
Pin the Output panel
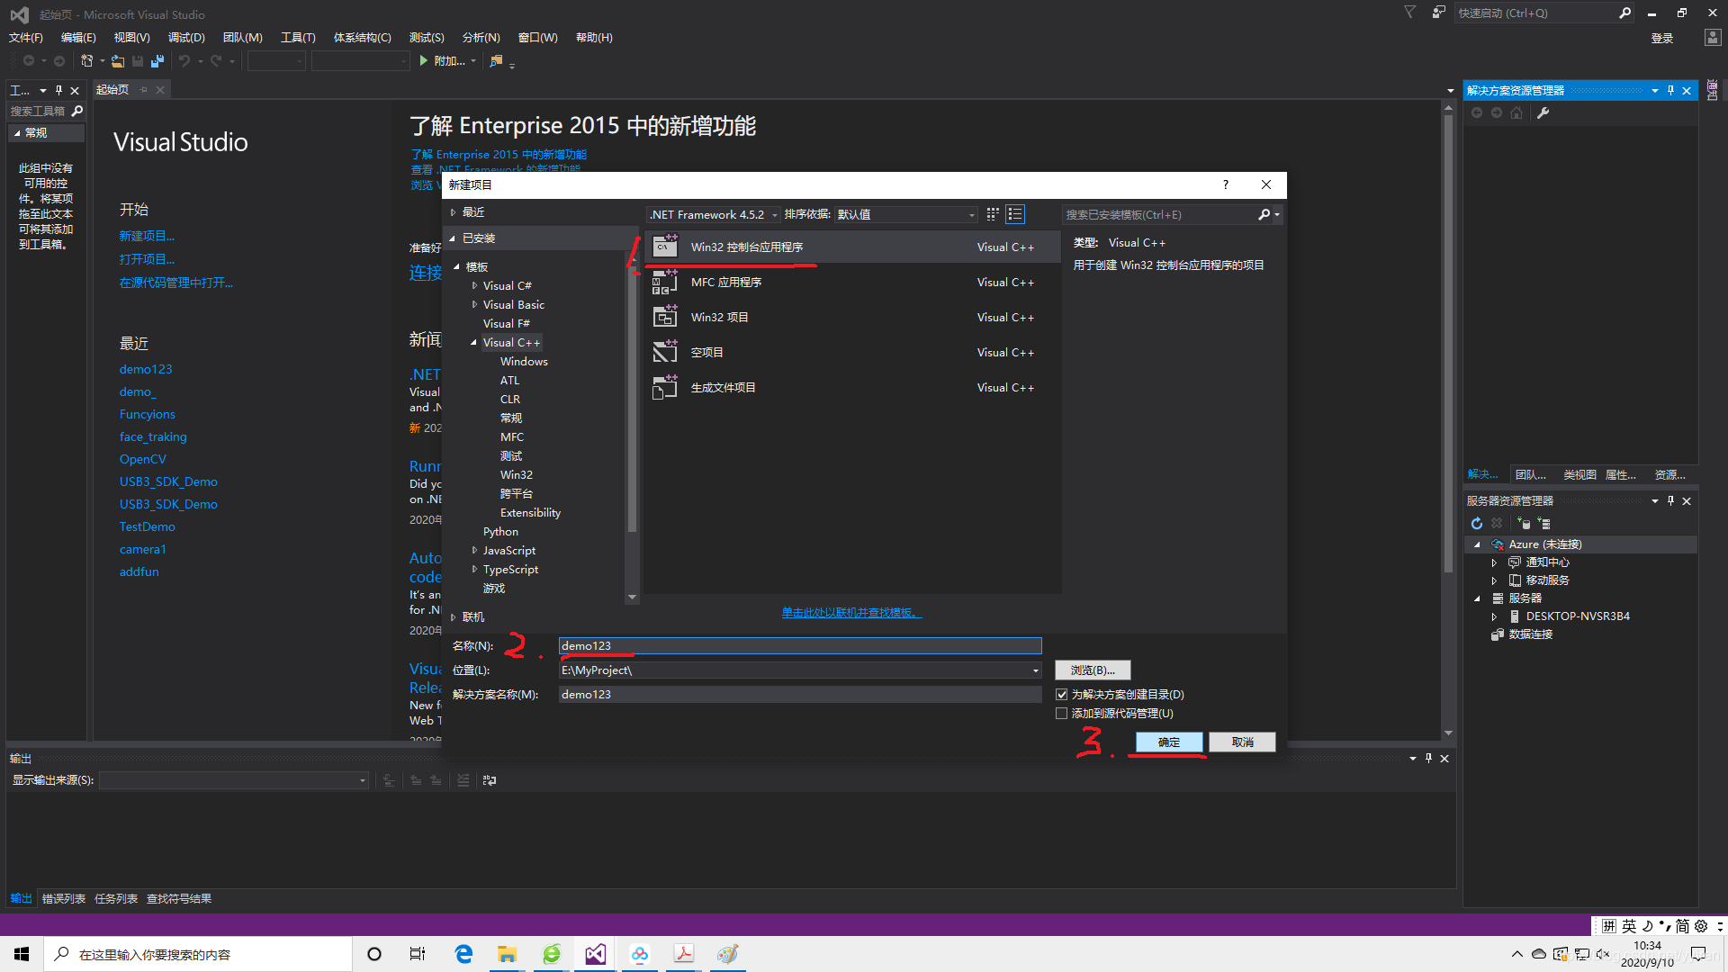click(x=1428, y=758)
